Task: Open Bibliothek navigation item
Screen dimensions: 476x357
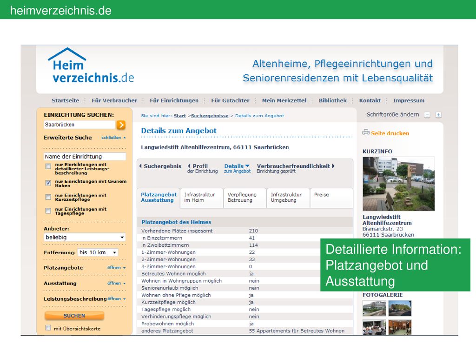Action: click(x=332, y=100)
